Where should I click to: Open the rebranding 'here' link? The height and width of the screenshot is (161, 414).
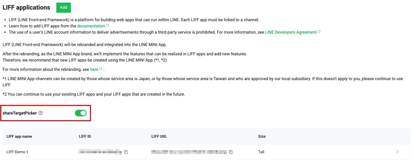(94, 69)
